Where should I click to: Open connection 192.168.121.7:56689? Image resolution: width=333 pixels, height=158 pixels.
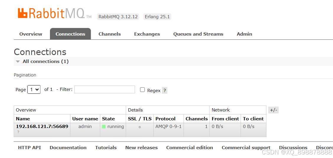point(42,127)
